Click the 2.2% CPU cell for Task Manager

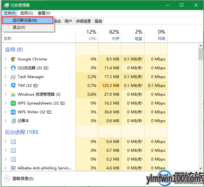[87, 76]
